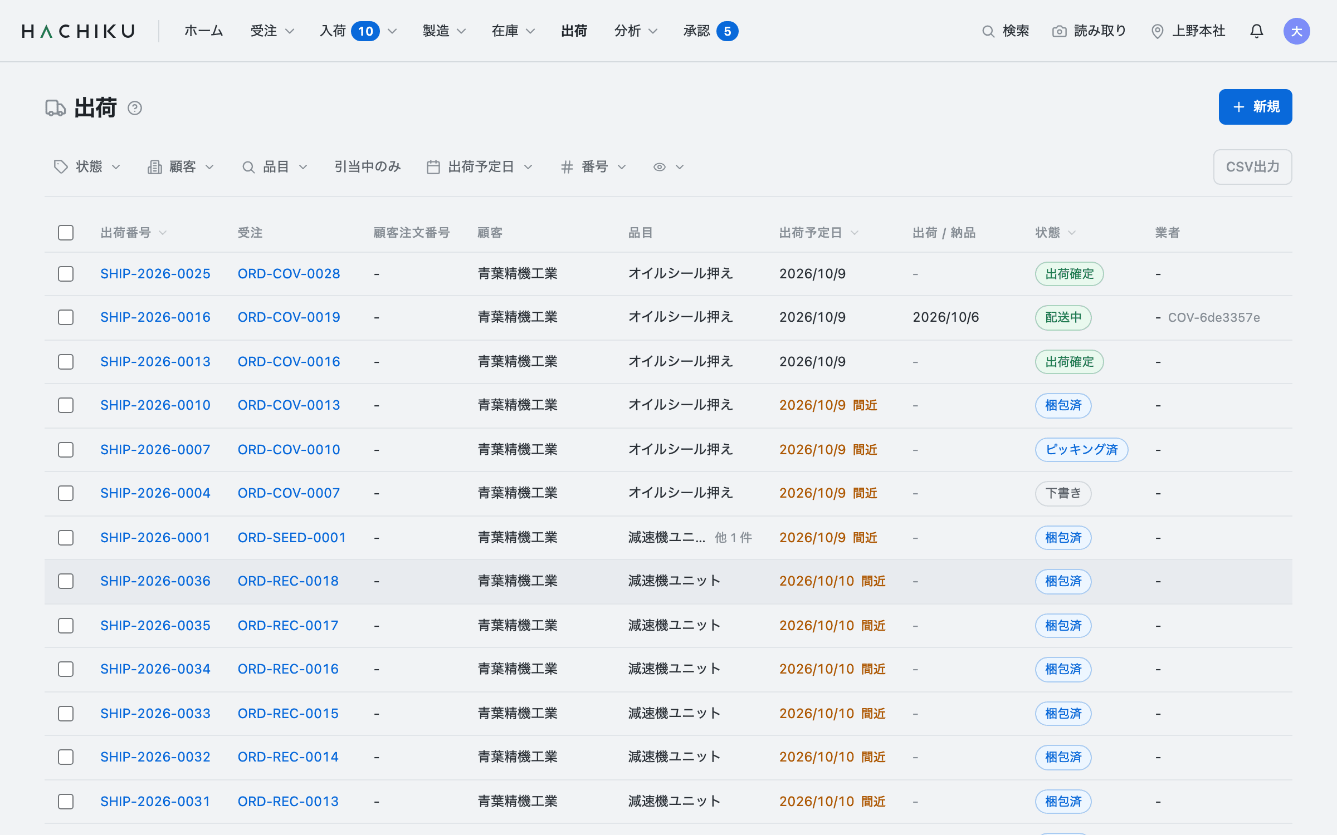
Task: Click the HACHIKU logo
Action: [x=79, y=31]
